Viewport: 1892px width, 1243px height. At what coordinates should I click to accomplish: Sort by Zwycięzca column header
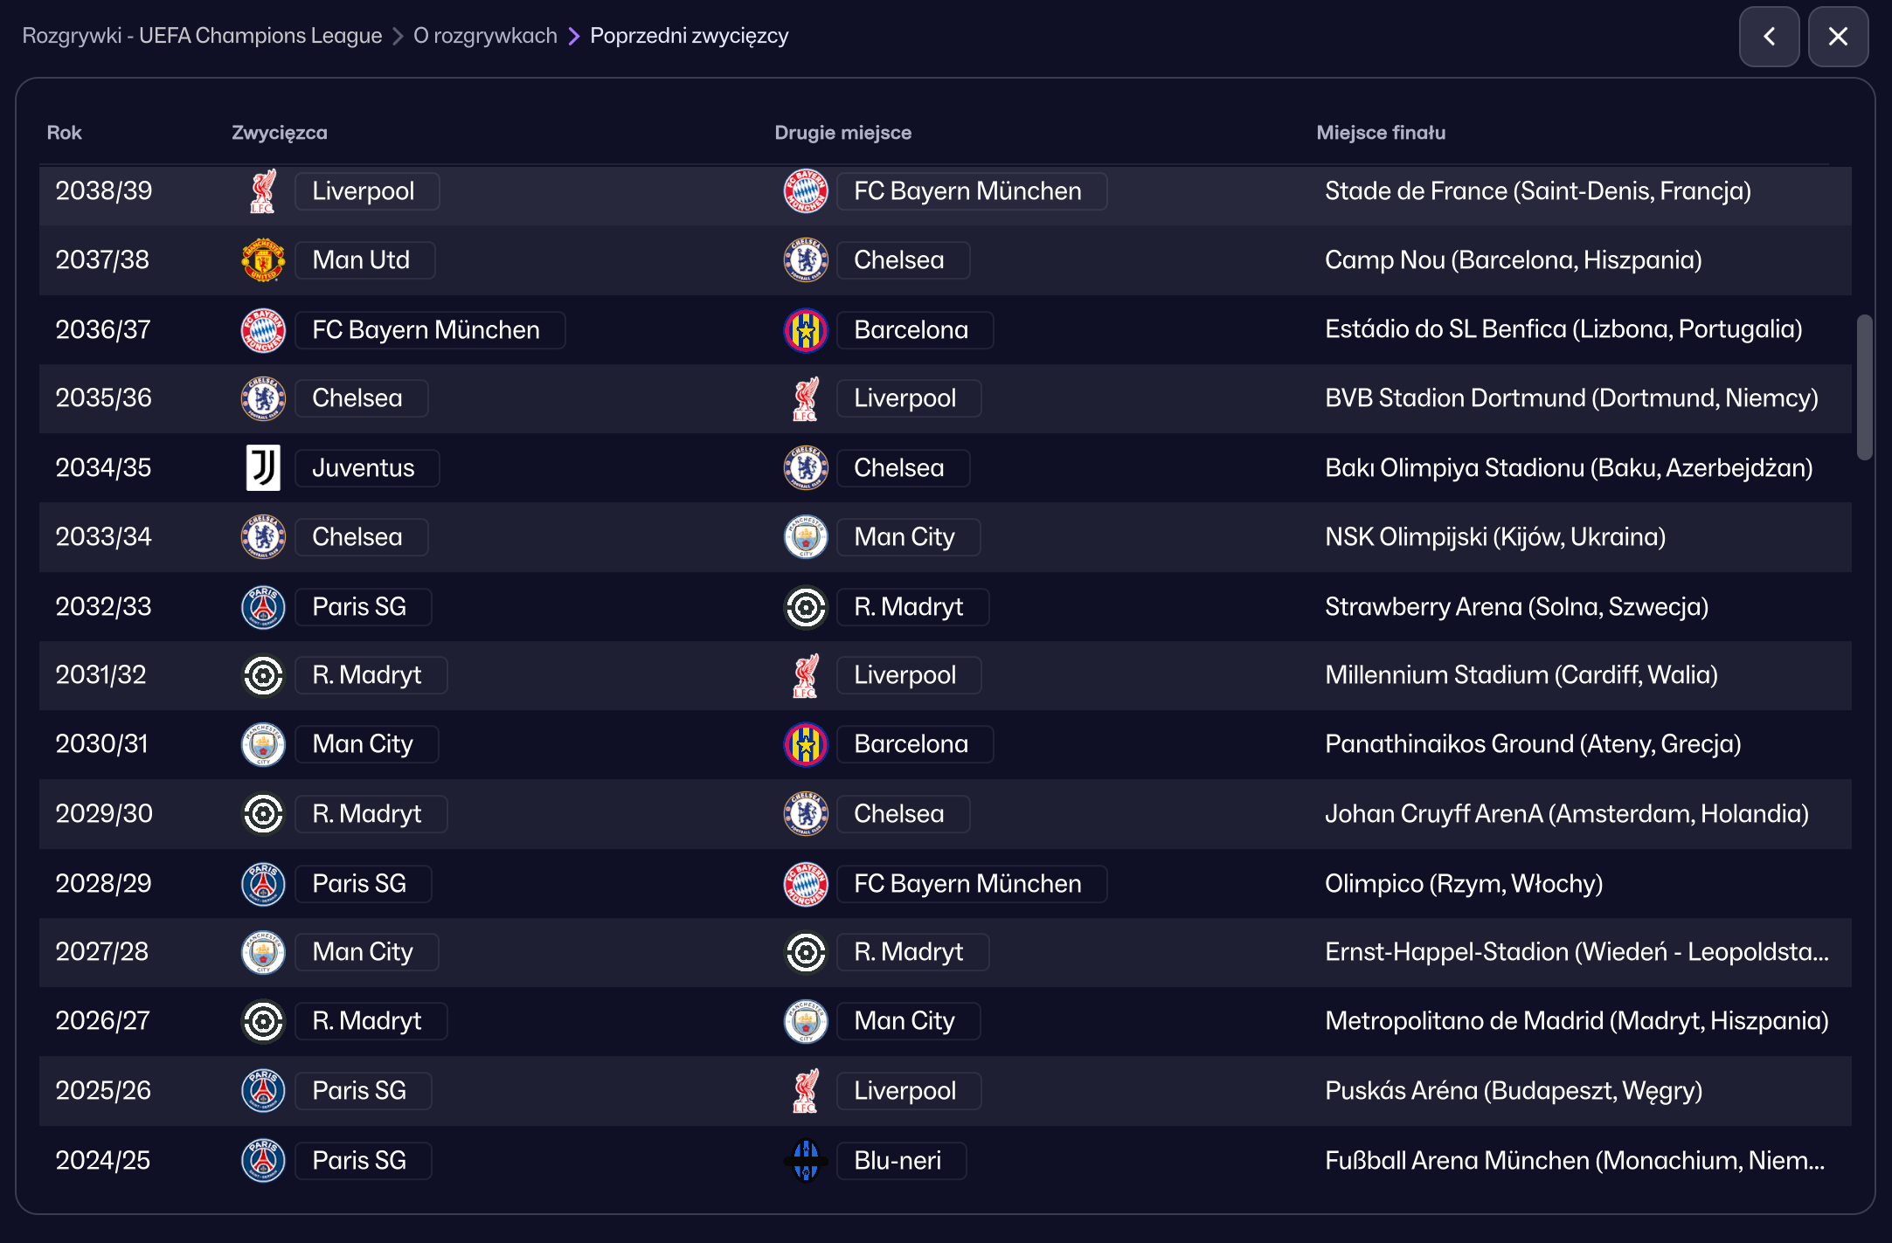click(280, 133)
